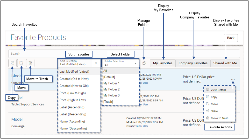The width and height of the screenshot is (249, 139).
Task: Click the Back button
Action: click(x=231, y=38)
